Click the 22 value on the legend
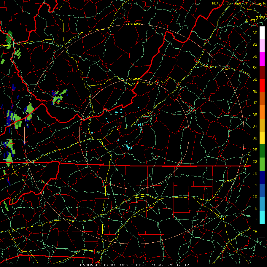The width and height of the screenshot is (267, 267). (255, 161)
